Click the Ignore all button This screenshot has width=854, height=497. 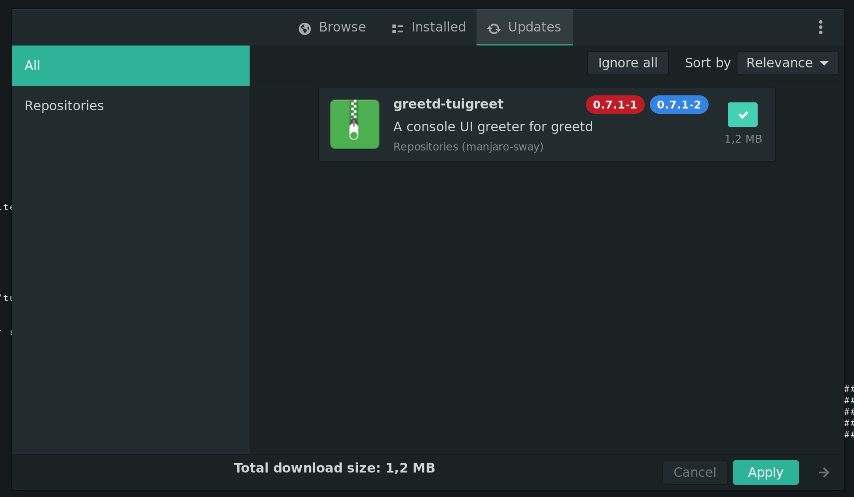628,63
